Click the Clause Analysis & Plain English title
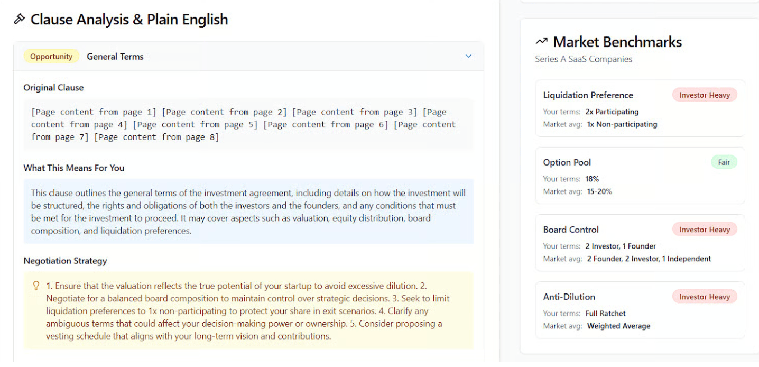 tap(129, 20)
